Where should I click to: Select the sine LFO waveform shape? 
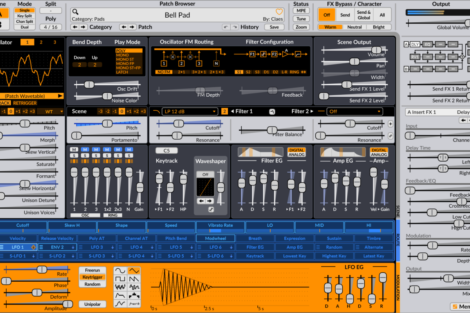[x=120, y=271]
